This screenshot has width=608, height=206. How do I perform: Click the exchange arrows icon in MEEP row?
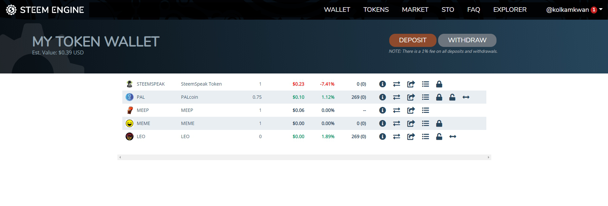click(x=396, y=110)
